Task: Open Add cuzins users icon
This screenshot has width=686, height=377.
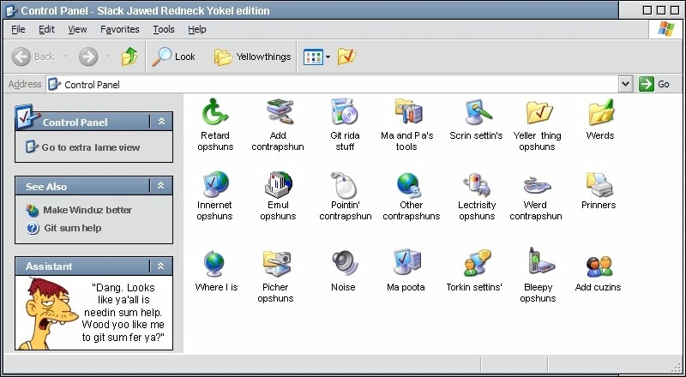Action: (598, 264)
